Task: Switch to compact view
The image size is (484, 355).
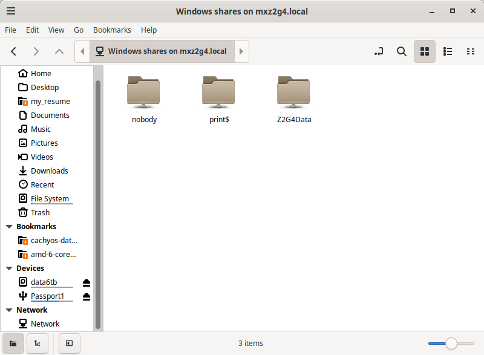Action: click(471, 51)
